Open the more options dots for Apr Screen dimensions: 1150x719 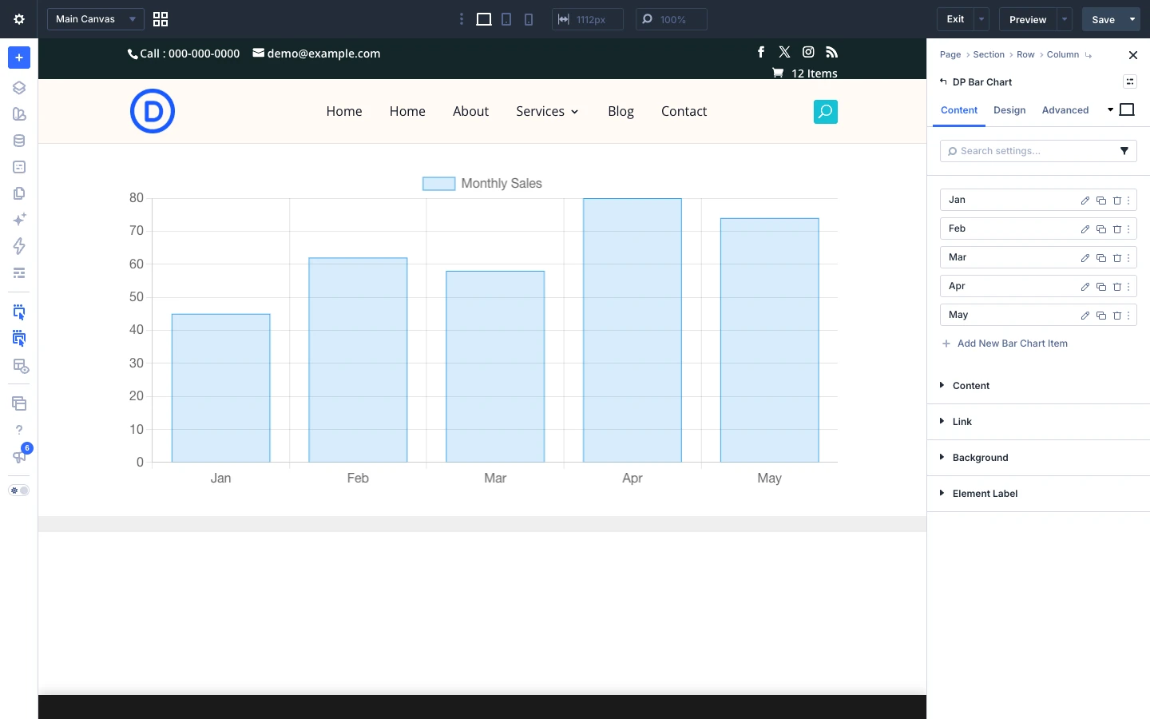pos(1128,287)
